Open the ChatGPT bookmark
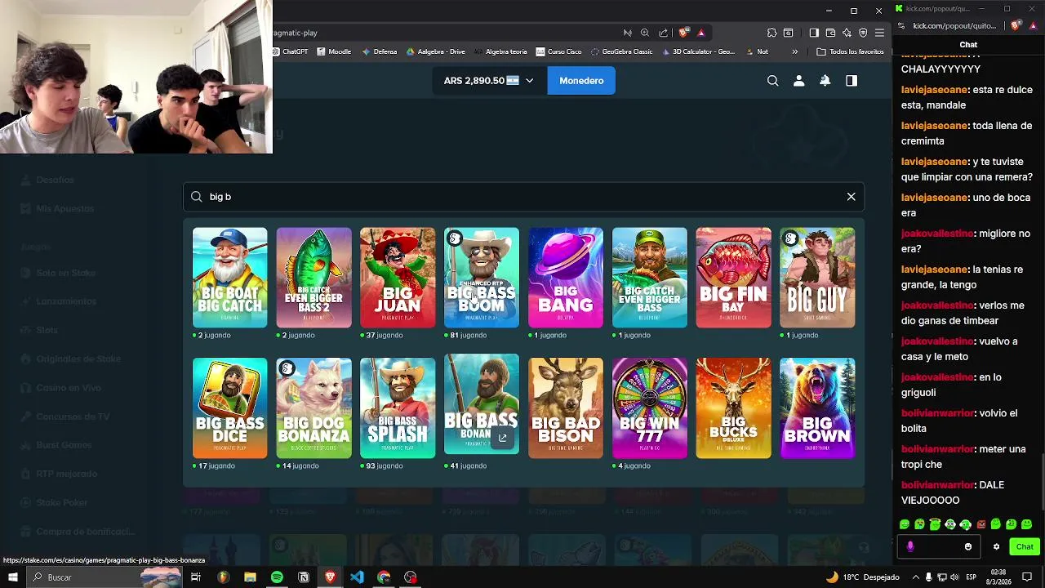 (290, 51)
